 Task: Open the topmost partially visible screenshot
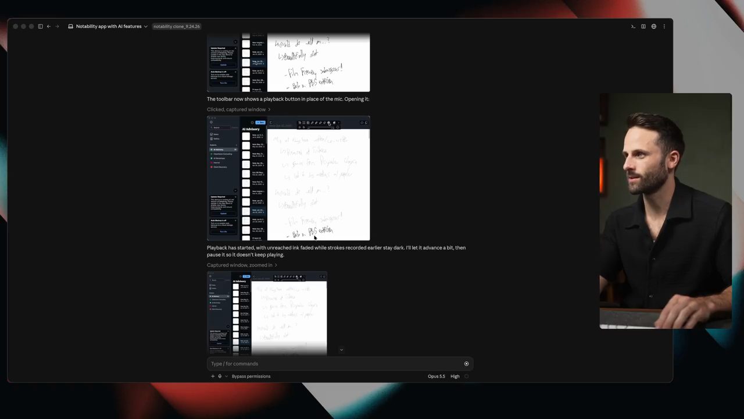[x=288, y=63]
